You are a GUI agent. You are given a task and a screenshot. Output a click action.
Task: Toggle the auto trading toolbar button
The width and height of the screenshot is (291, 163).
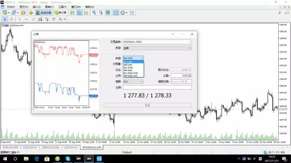44,13
